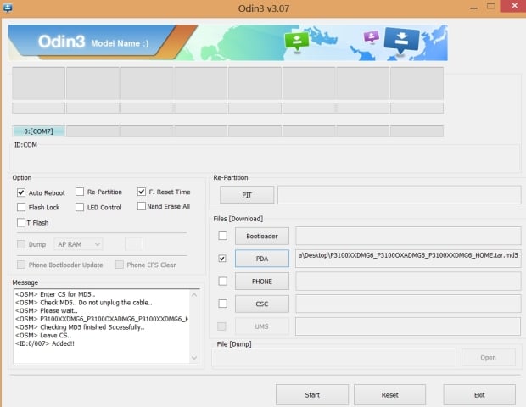The width and height of the screenshot is (526, 407).
Task: Uncheck the PDA file checkbox
Action: pyautogui.click(x=222, y=258)
